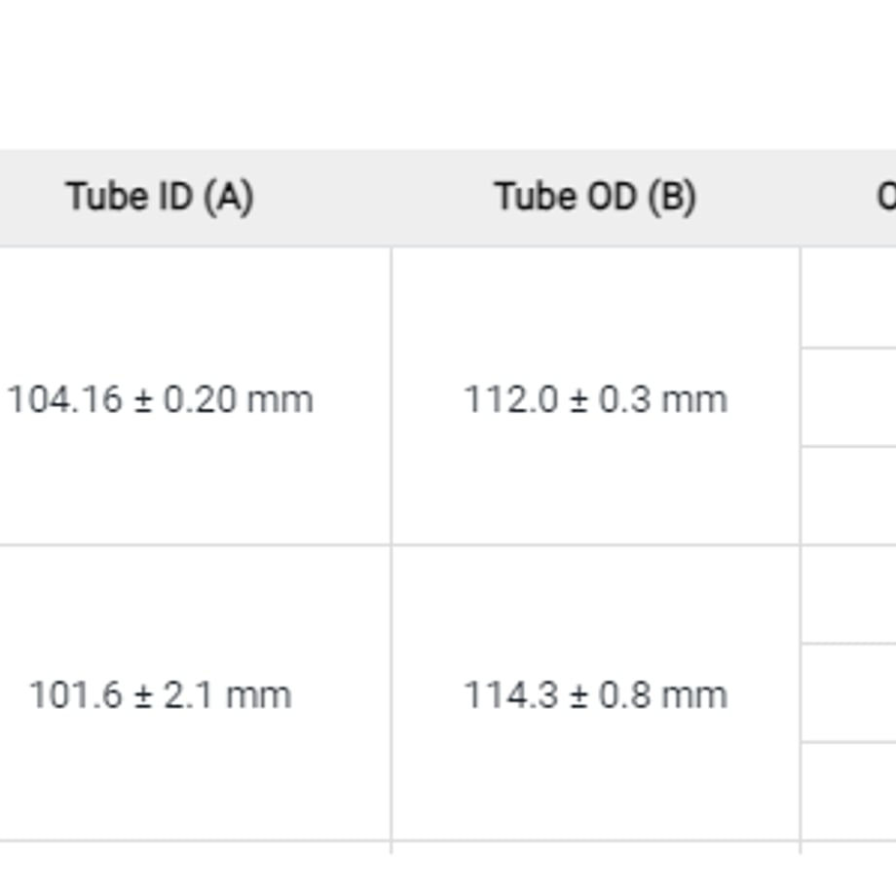The width and height of the screenshot is (896, 896).
Task: Click the number 104.16 in Tube ID column
Action: [x=64, y=399]
